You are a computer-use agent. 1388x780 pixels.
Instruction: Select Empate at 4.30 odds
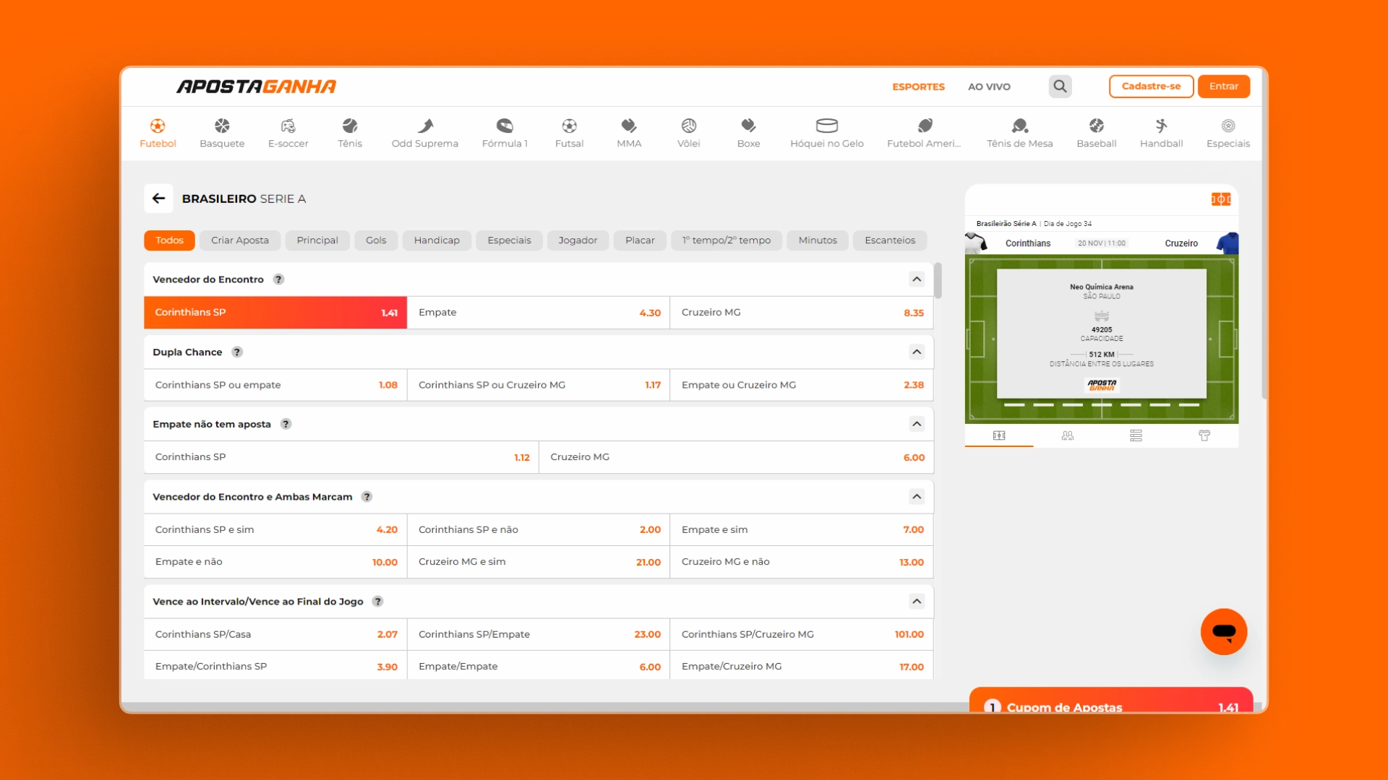coord(539,313)
